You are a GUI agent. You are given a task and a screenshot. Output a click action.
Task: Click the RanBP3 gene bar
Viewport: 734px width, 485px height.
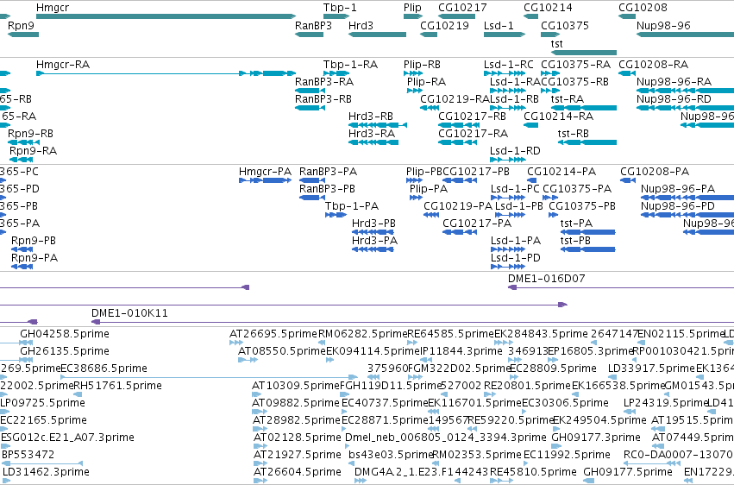(309, 35)
